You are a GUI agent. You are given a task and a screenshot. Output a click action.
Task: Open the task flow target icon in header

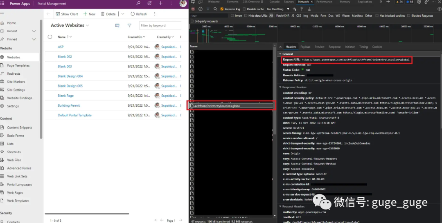[149, 3]
